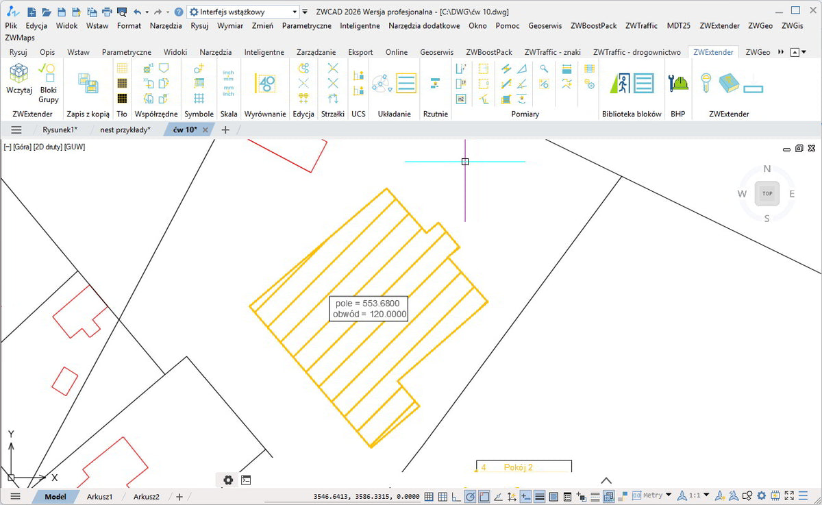Click the BHP helmet icon
822x505 pixels.
[678, 83]
